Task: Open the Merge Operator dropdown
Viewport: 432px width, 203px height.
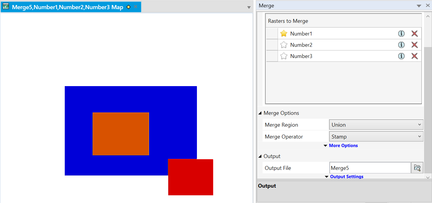Action: tap(376, 136)
